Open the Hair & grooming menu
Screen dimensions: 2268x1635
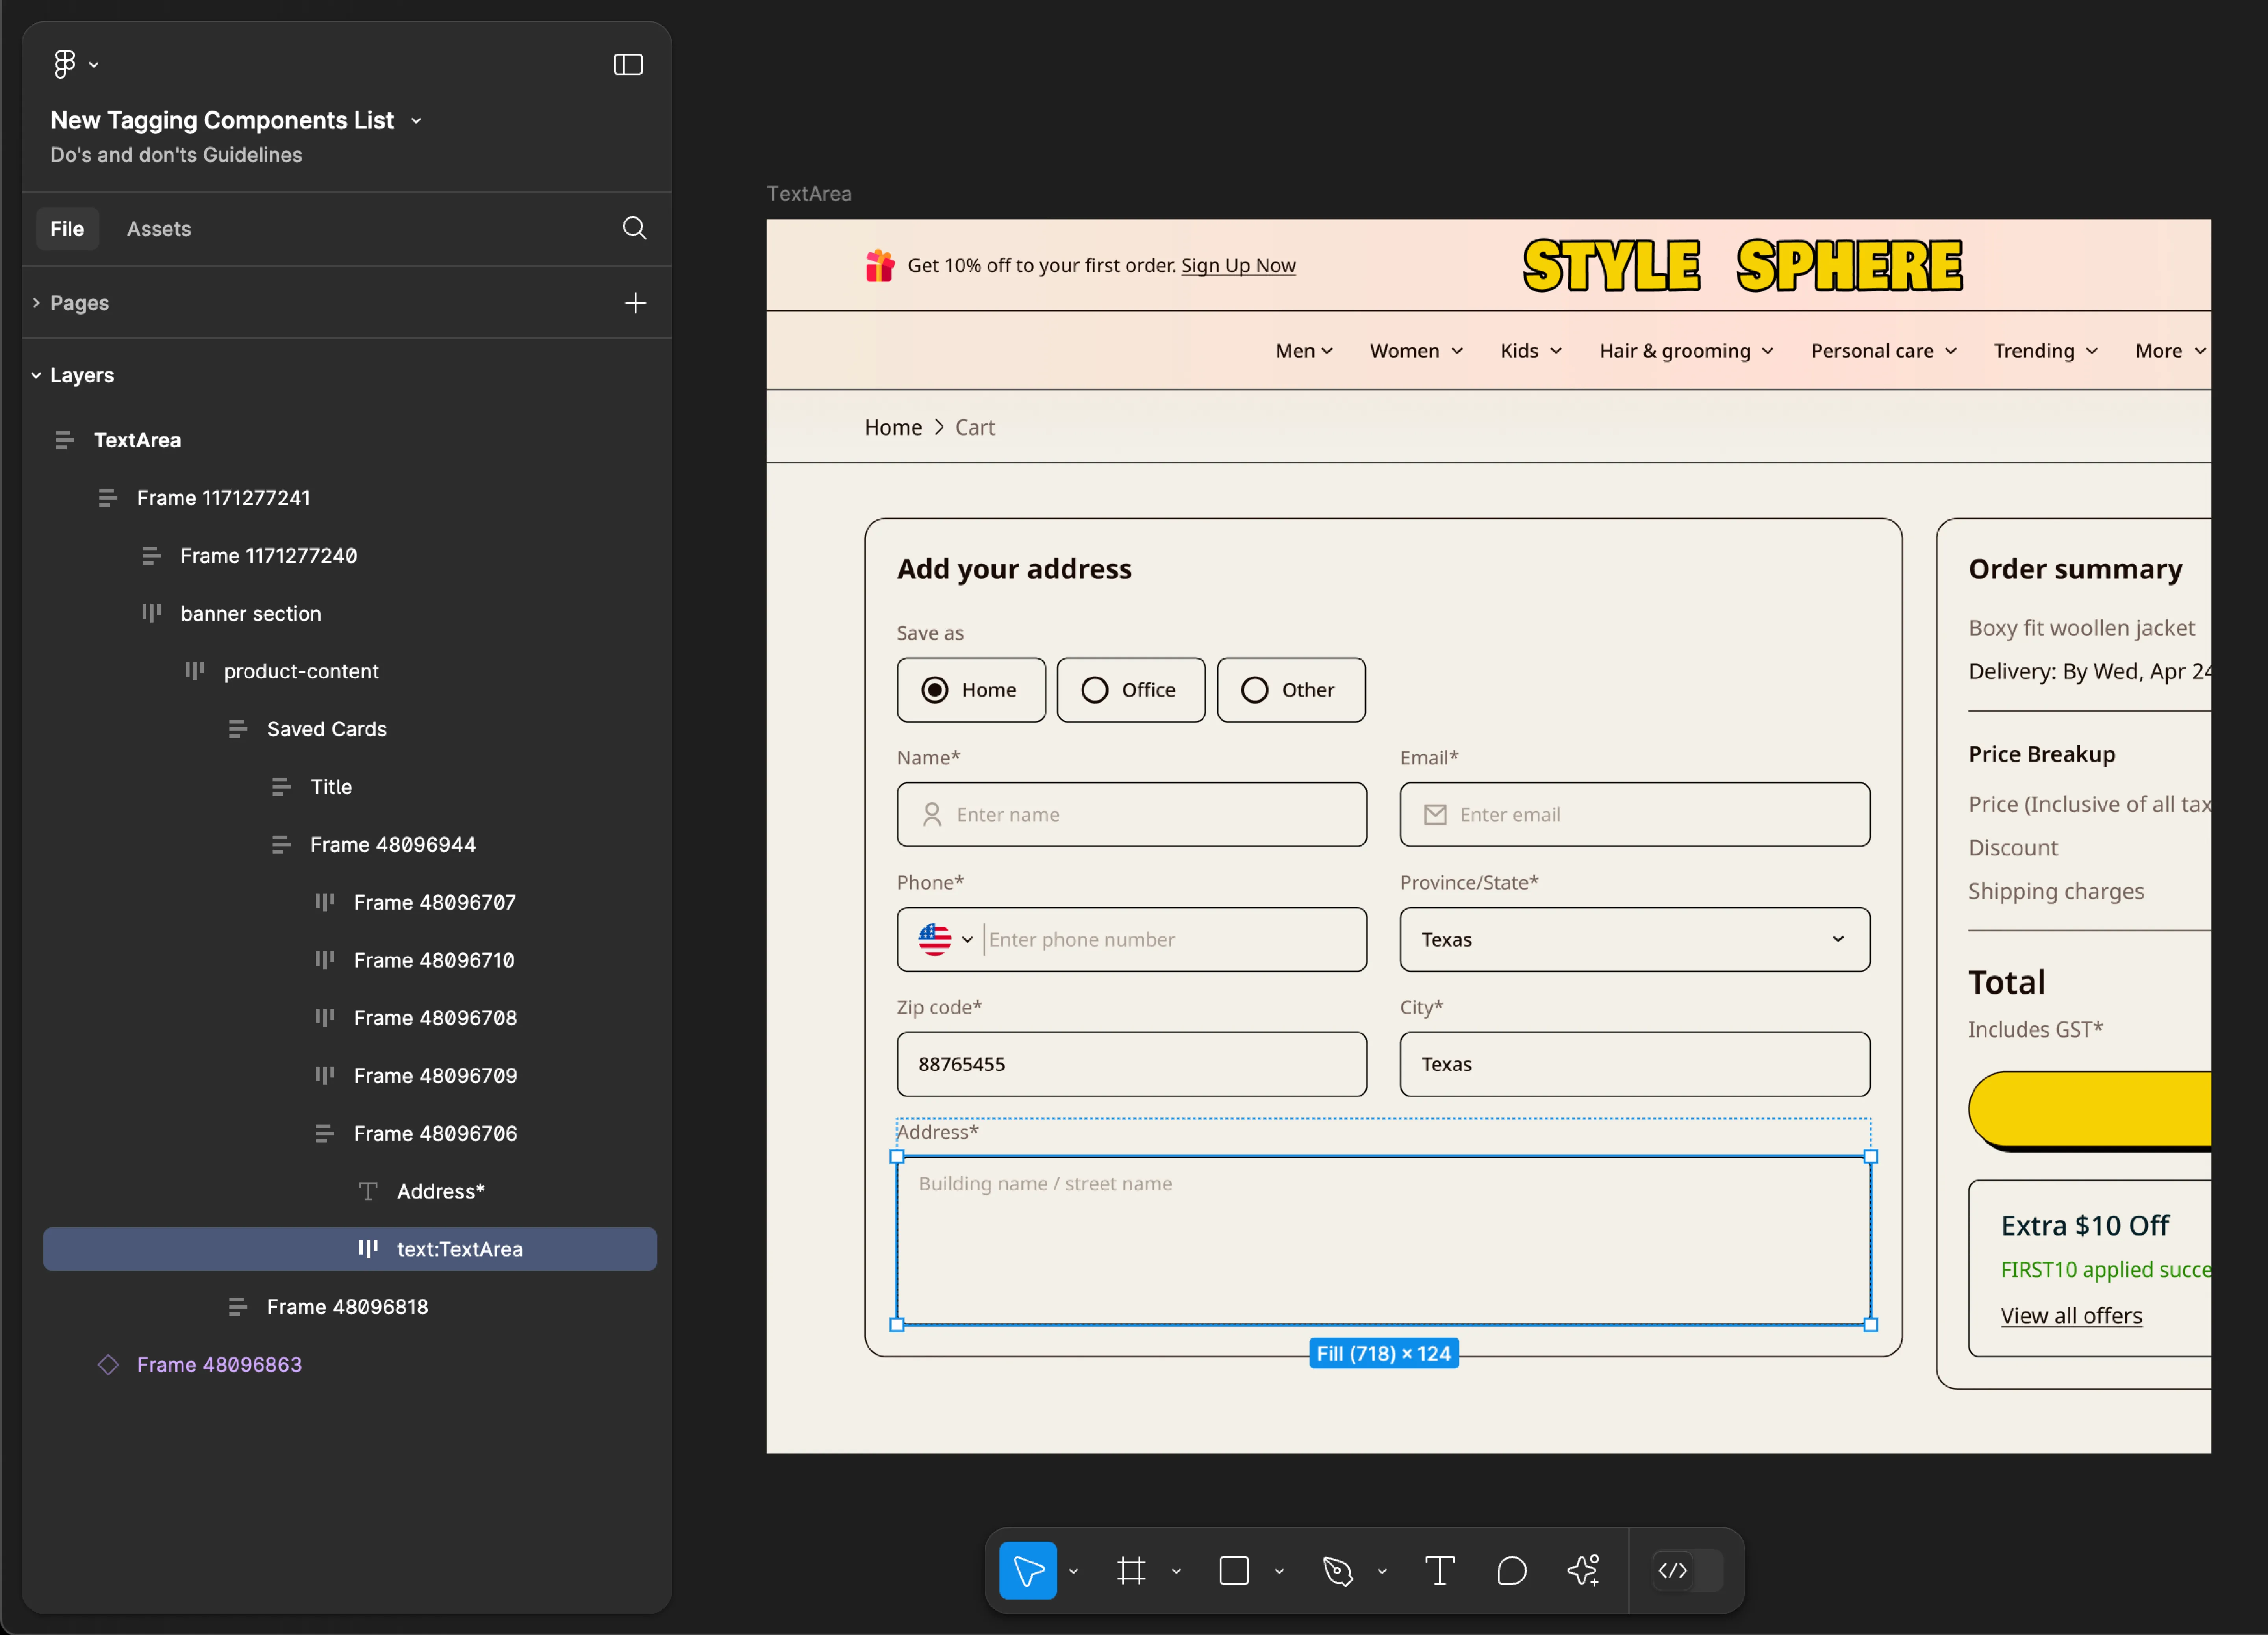[1686, 351]
